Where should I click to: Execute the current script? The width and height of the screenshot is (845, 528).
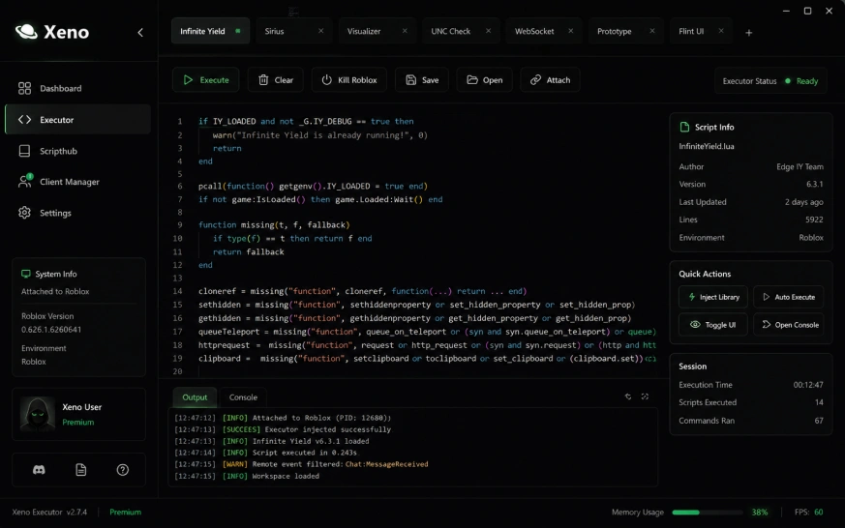pos(206,79)
